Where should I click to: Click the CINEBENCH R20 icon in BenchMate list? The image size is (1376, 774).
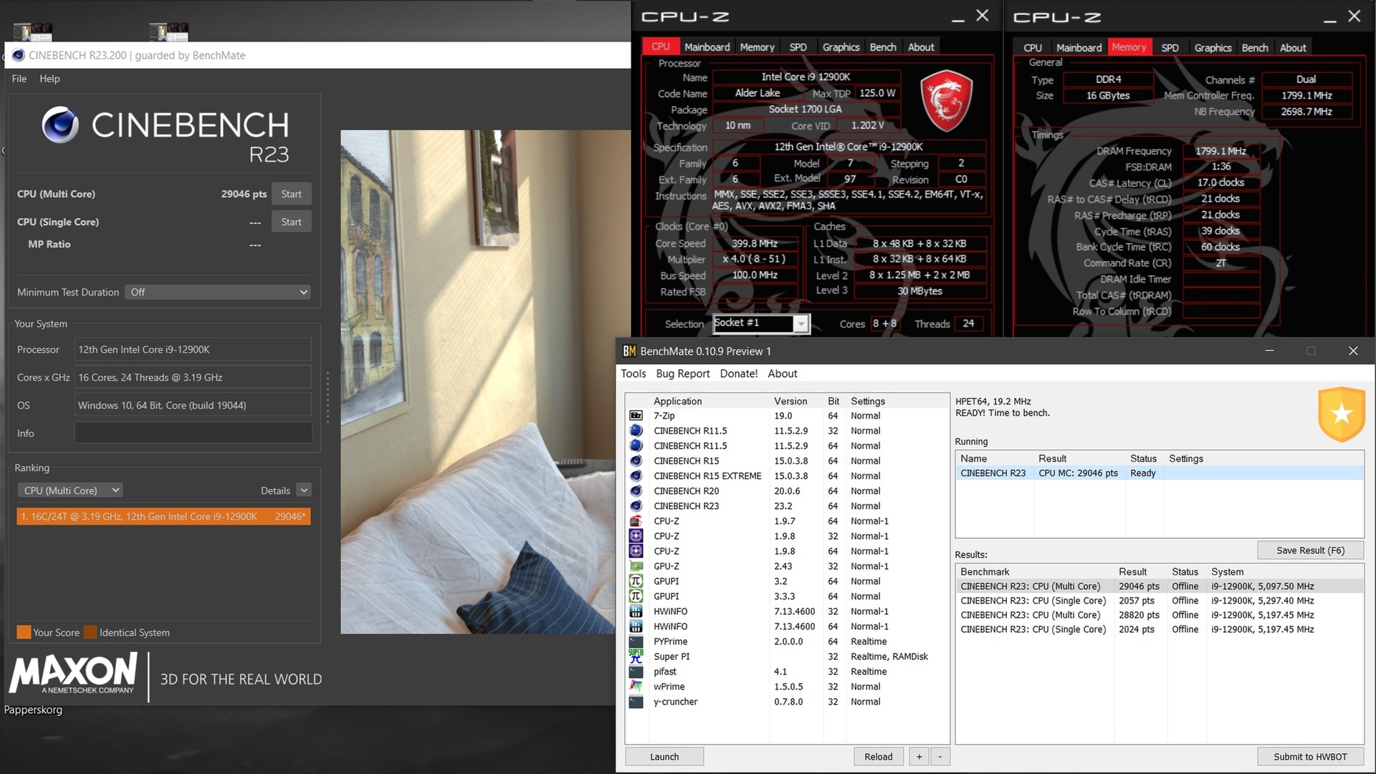tap(636, 491)
